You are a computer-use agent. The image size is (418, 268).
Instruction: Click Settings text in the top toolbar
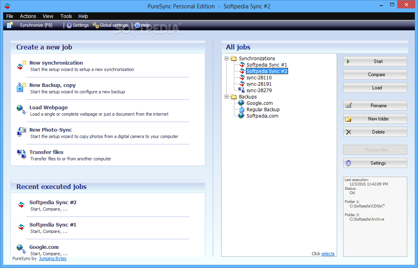[x=81, y=25]
